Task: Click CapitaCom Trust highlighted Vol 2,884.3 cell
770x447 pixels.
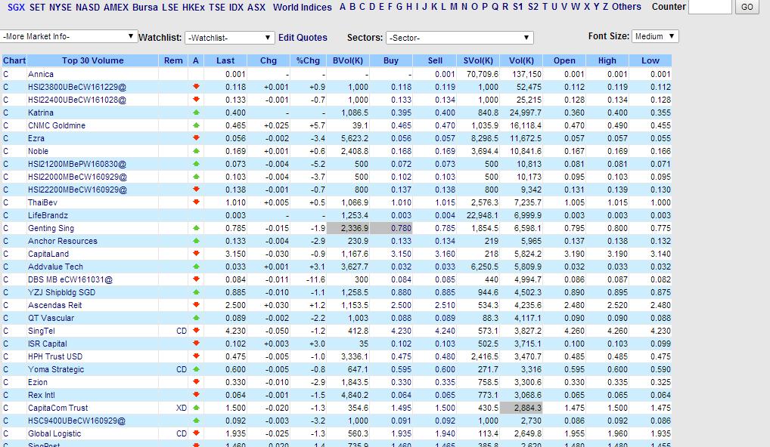Action: [x=521, y=408]
